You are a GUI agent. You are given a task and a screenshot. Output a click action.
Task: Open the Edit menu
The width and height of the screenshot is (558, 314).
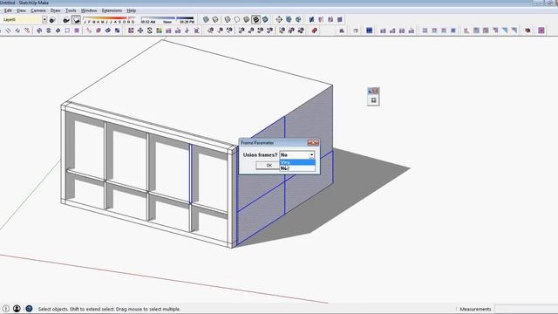coord(8,10)
